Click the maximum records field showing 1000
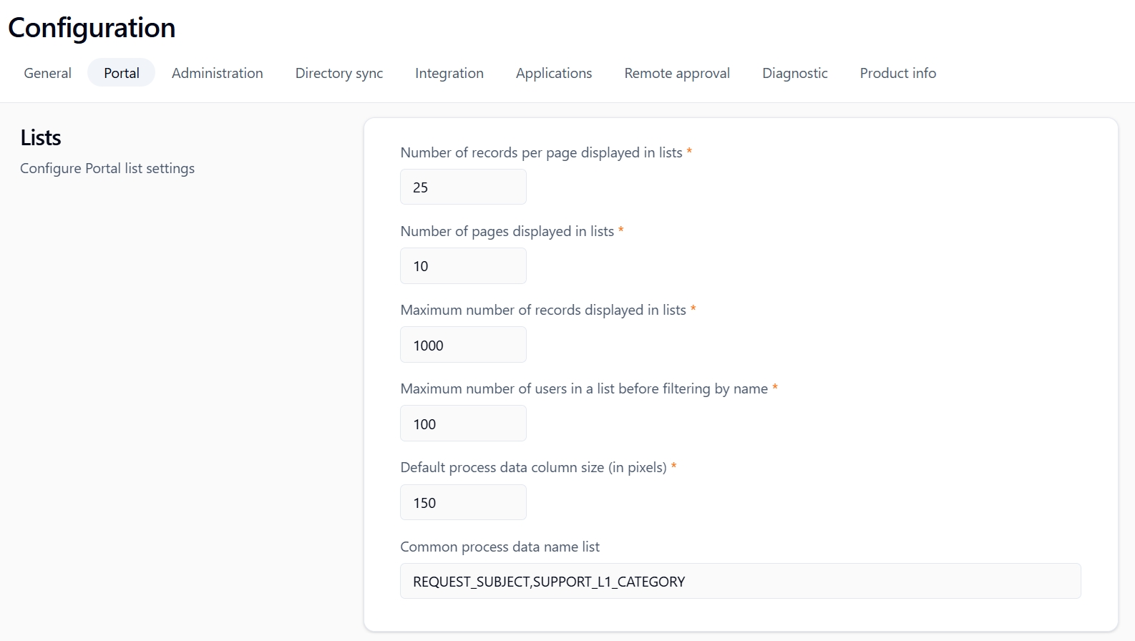Image resolution: width=1135 pixels, height=641 pixels. [463, 345]
